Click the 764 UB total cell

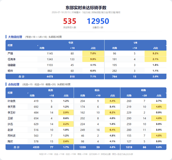[115, 77]
